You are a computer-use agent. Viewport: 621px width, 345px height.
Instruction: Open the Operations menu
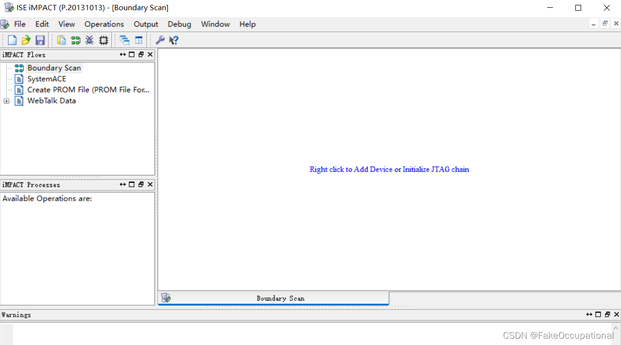104,24
